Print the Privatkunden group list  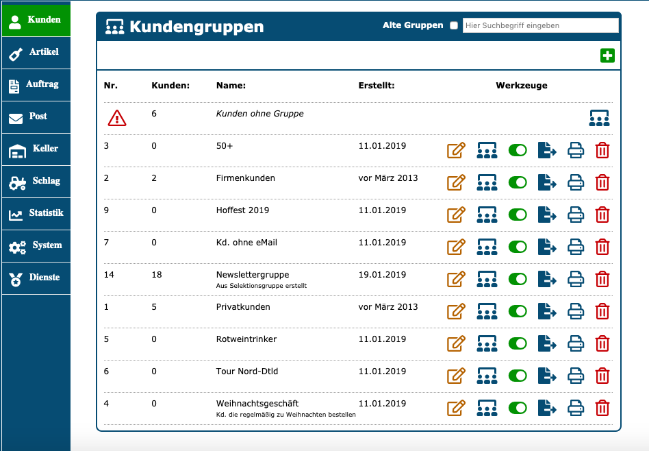click(576, 311)
